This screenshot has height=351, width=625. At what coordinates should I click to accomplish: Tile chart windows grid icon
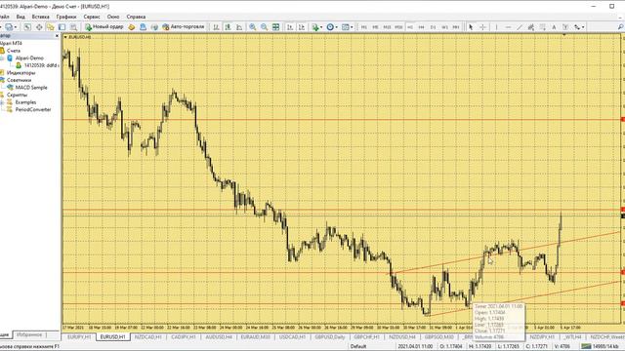[x=275, y=27]
